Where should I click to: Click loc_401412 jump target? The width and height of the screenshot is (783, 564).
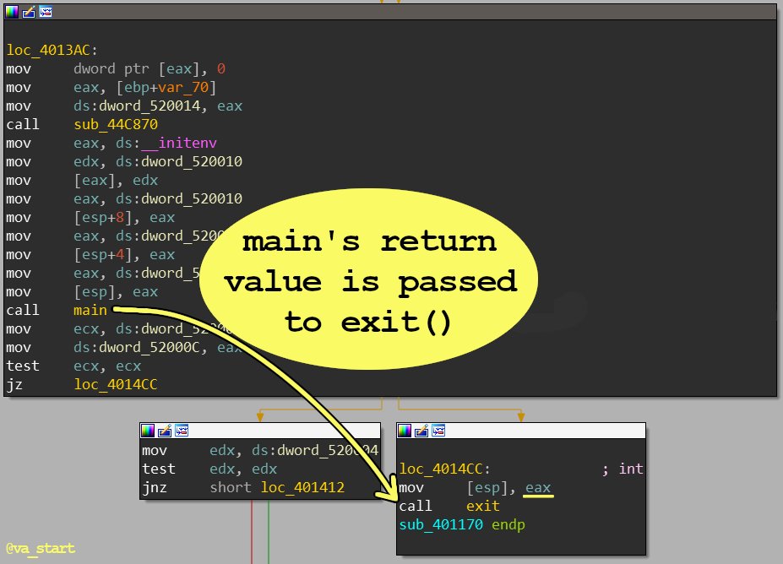(302, 488)
